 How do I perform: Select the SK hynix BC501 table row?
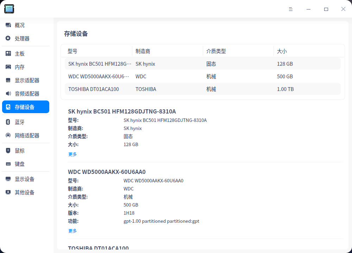(203, 64)
